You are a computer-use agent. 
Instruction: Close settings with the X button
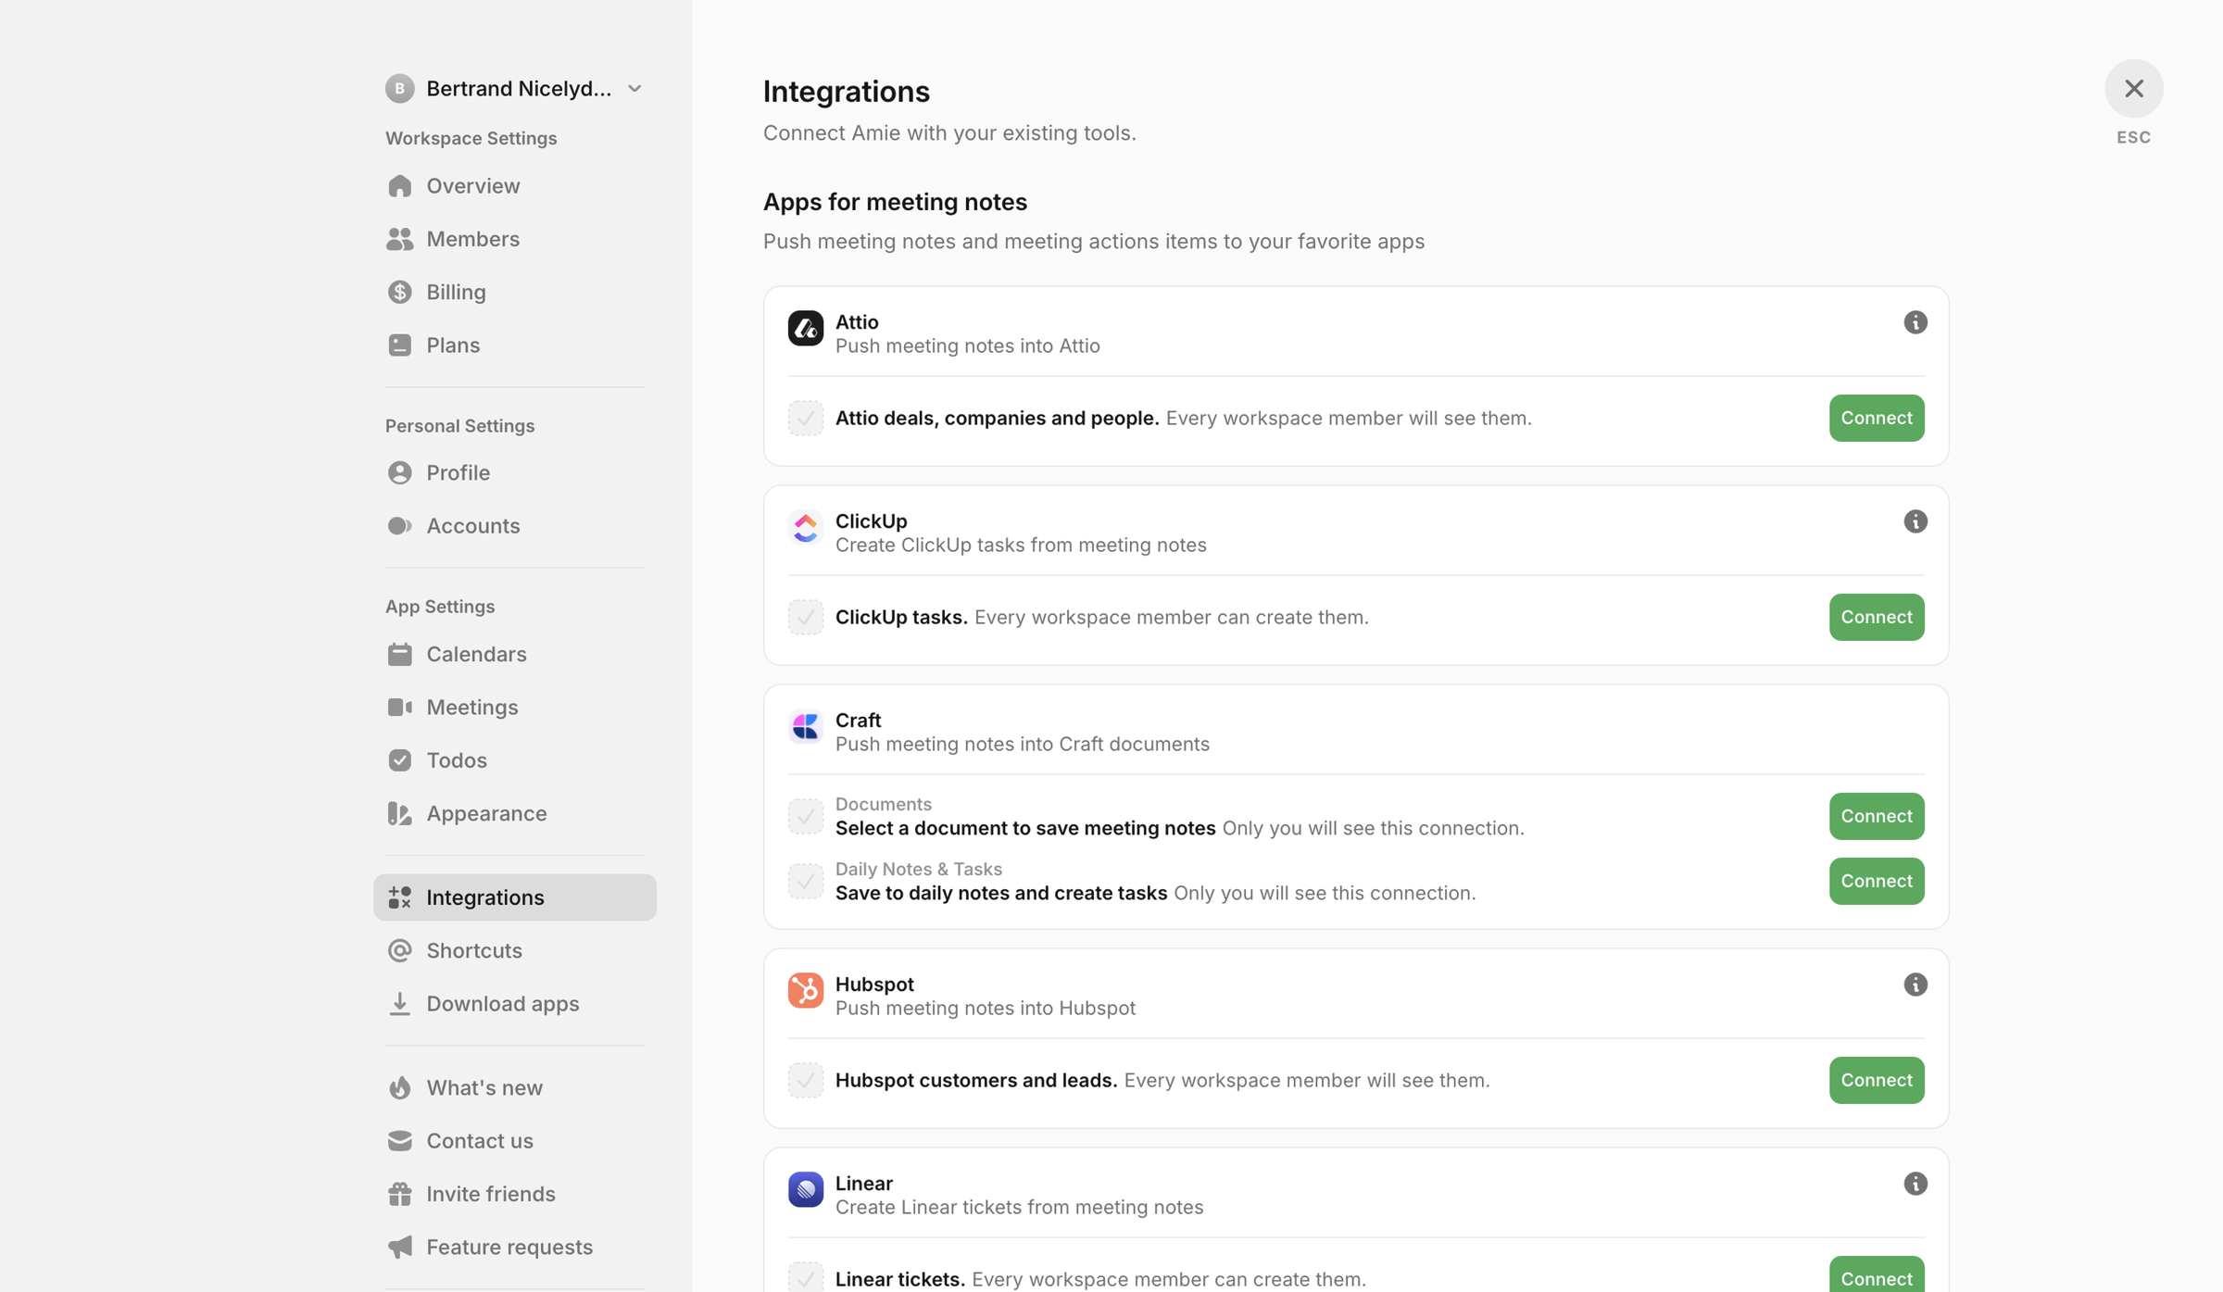2133,89
